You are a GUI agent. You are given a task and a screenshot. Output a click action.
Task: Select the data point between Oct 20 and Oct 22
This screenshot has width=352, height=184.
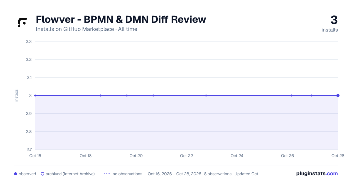coord(153,96)
